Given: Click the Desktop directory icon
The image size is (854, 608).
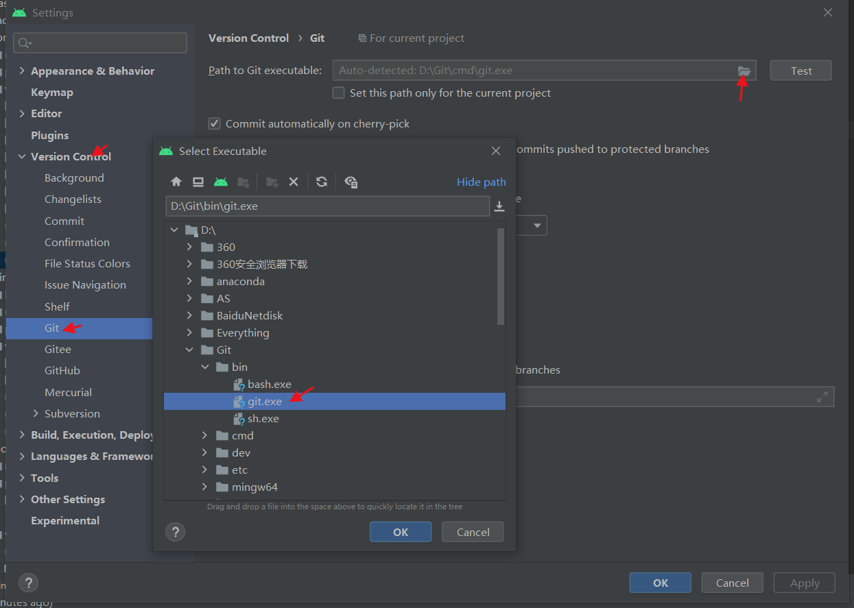Looking at the screenshot, I should [x=198, y=182].
